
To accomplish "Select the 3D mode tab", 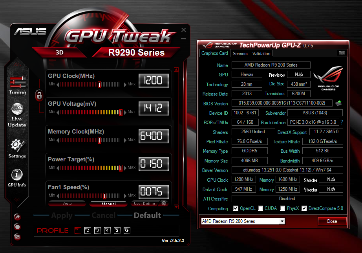I will 60,52.
